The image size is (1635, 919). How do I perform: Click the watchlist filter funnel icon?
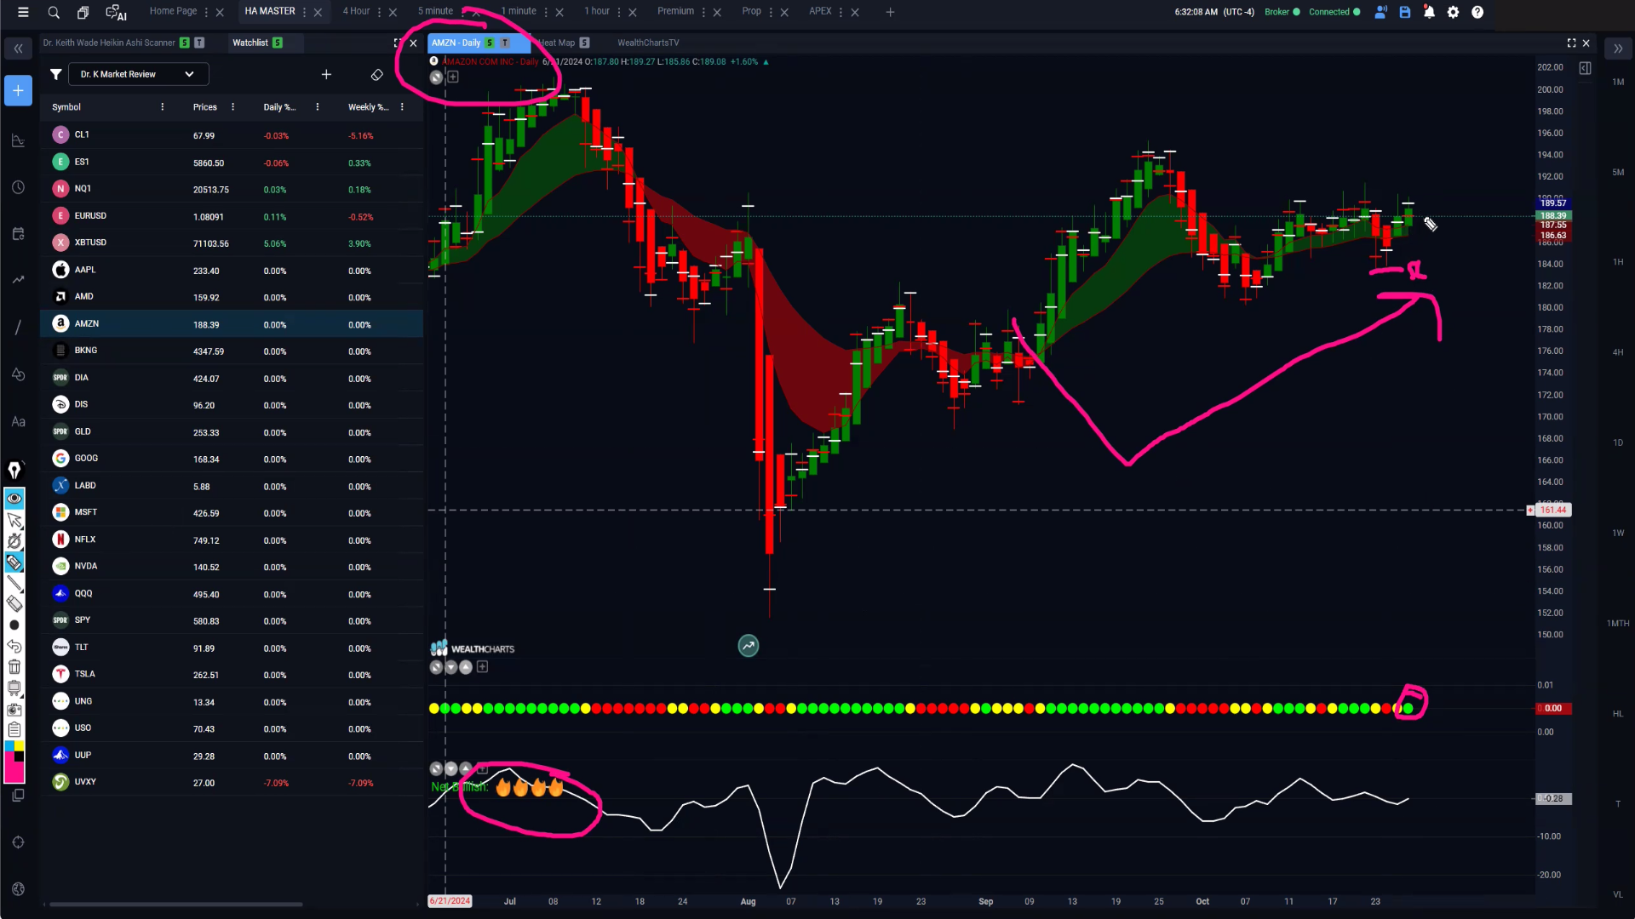tap(55, 75)
